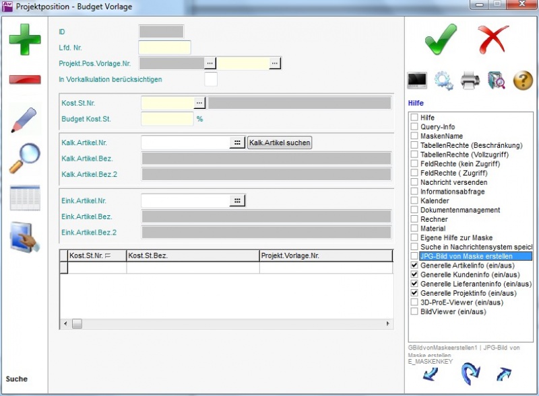This screenshot has height=396, width=539.
Task: Click the 'Kalk.Artikel suchen' button
Action: (280, 143)
